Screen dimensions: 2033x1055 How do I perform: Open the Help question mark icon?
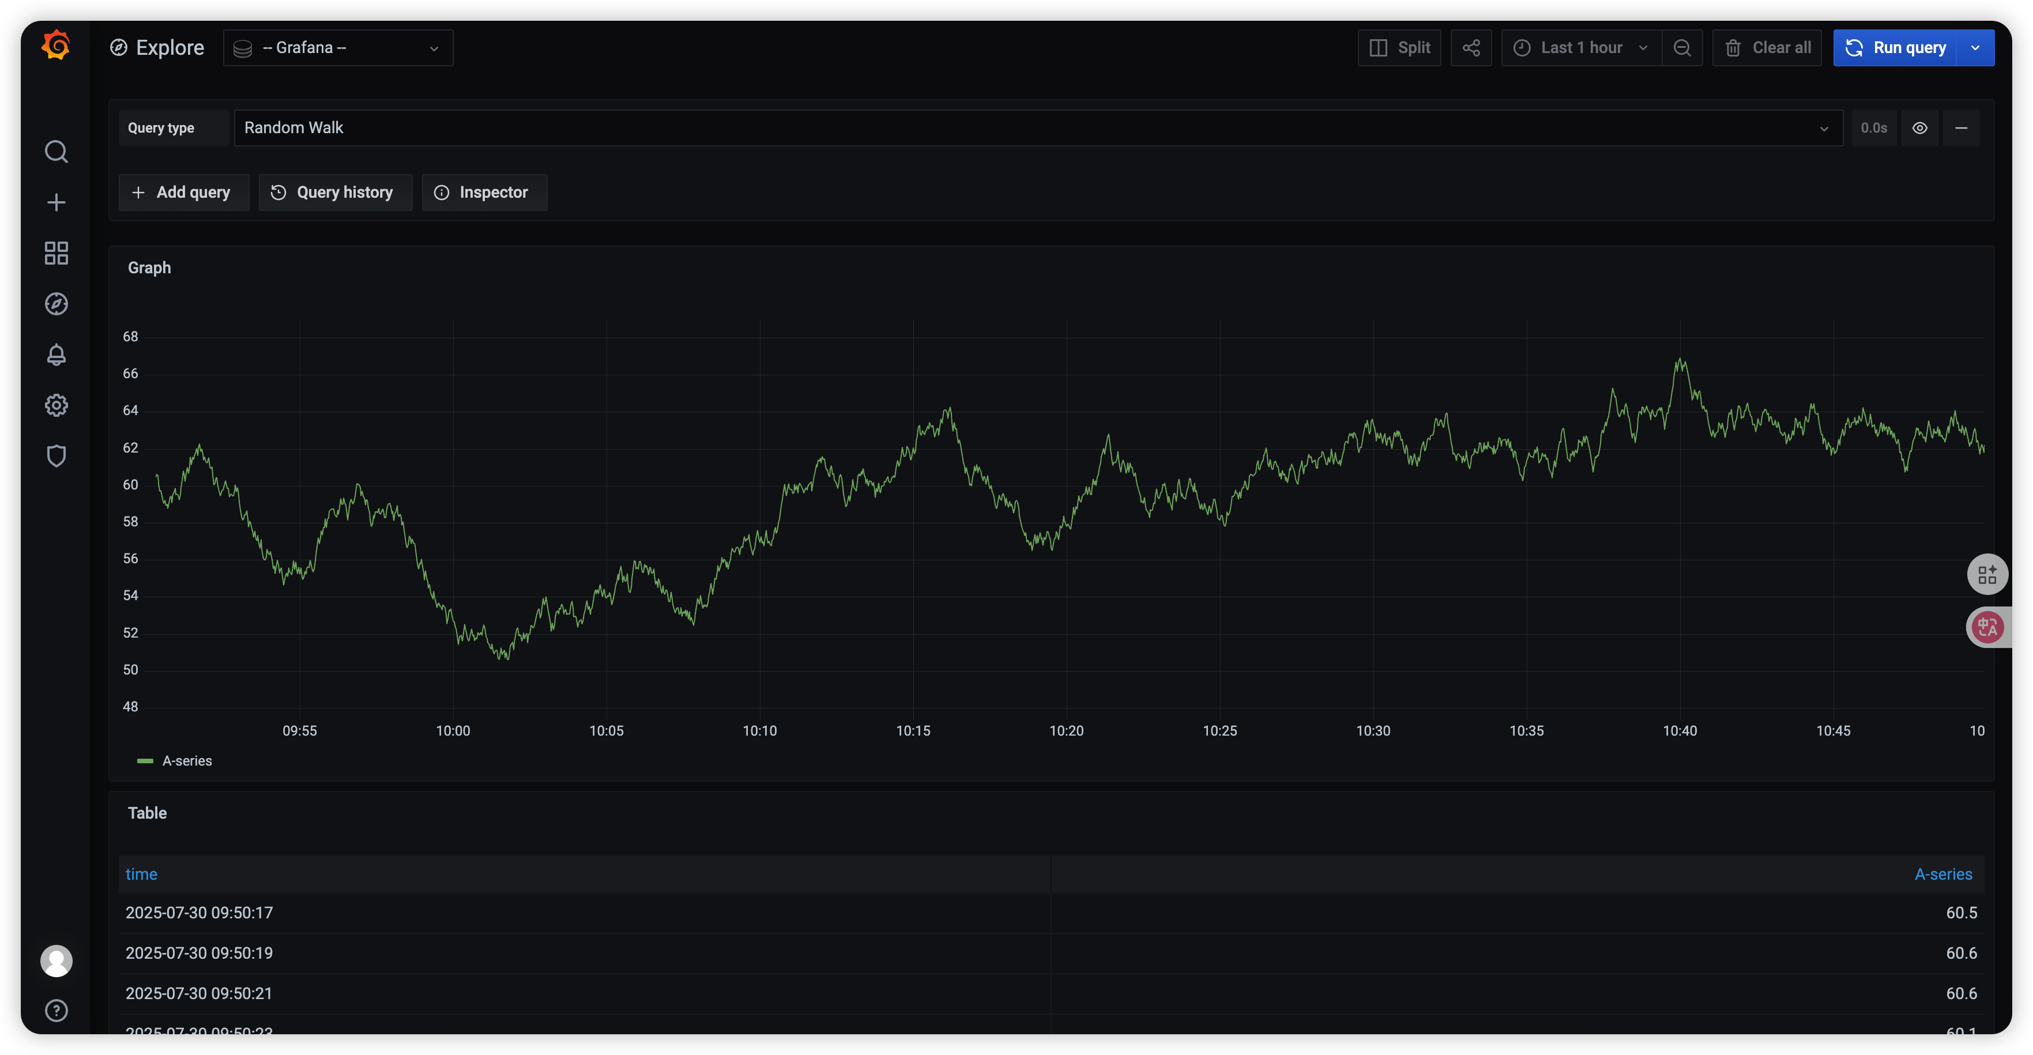(56, 1010)
